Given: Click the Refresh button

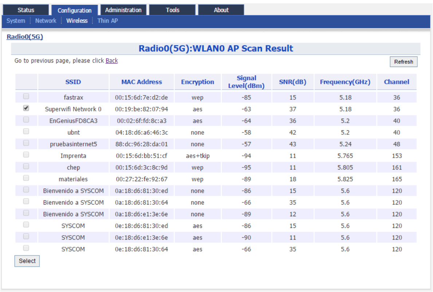Looking at the screenshot, I should click(404, 62).
